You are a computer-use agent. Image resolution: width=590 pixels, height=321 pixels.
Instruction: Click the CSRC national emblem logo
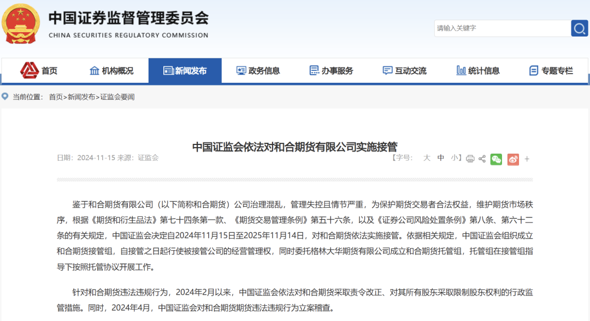click(x=21, y=24)
